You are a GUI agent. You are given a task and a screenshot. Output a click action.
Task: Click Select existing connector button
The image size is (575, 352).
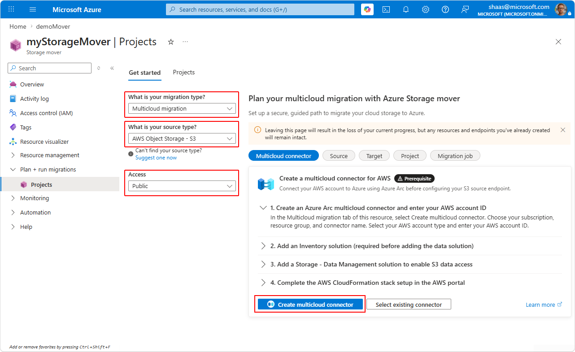[x=409, y=305]
